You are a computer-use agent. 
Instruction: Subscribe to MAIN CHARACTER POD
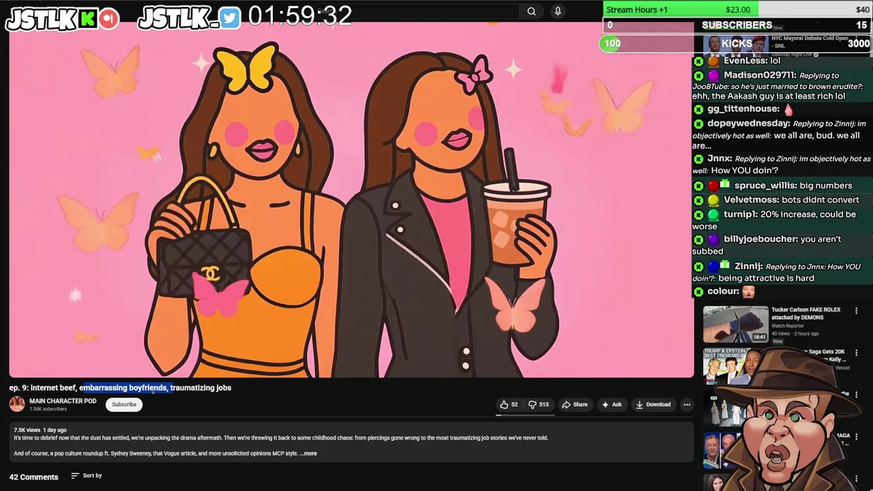[124, 404]
